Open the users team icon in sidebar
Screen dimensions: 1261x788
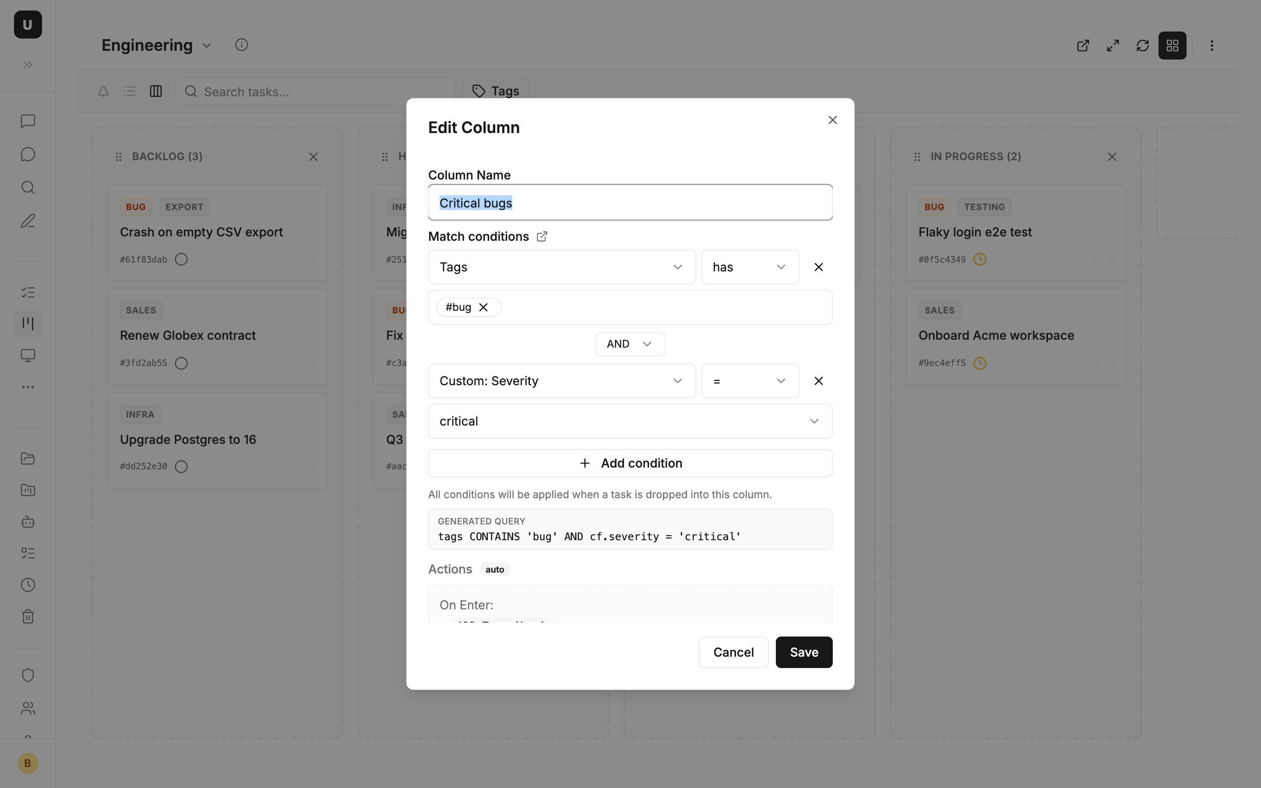(x=28, y=708)
